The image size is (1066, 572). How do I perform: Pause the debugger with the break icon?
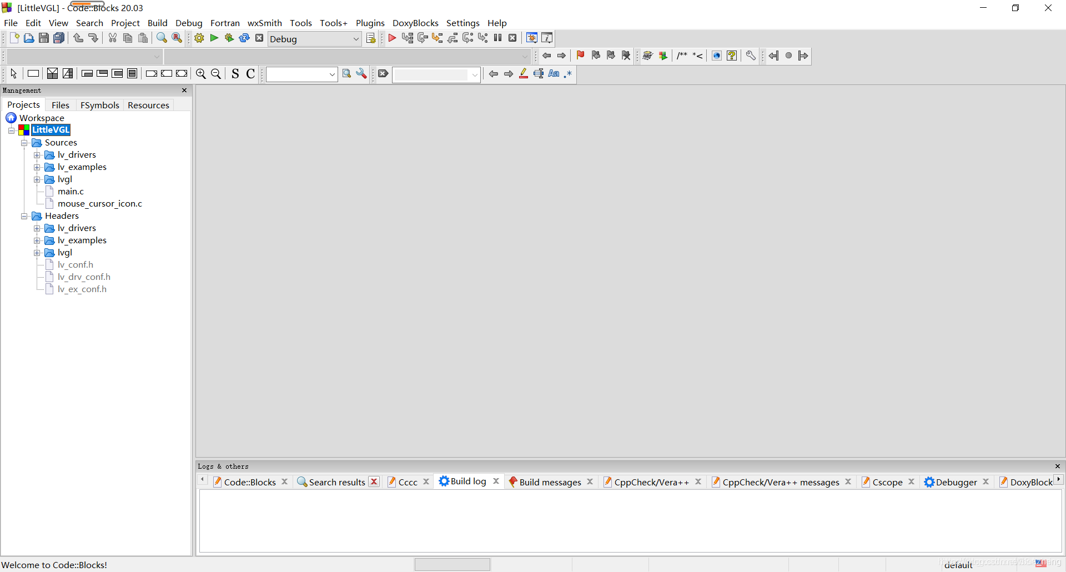pos(498,38)
